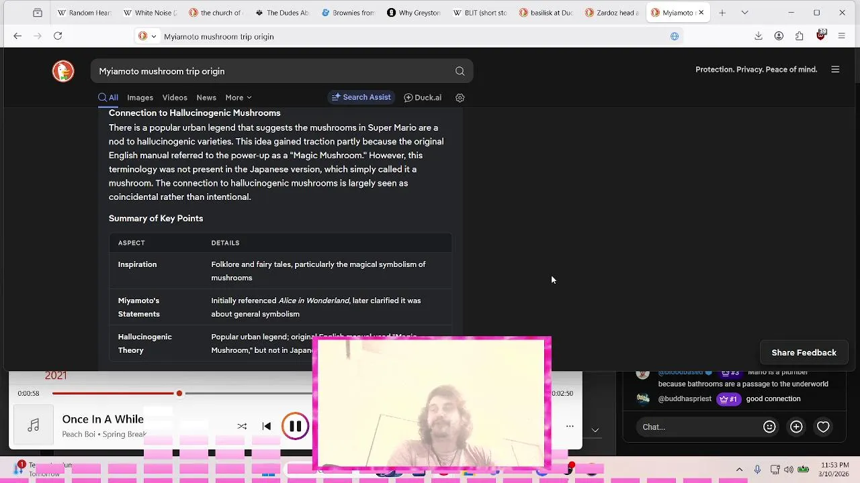Click the Once In A While song title
860x483 pixels.
[x=103, y=419]
